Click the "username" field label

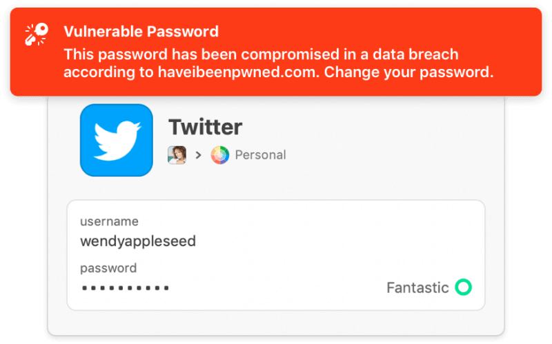click(x=109, y=221)
